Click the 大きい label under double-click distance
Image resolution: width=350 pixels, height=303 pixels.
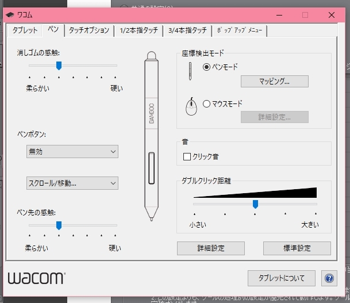point(310,225)
